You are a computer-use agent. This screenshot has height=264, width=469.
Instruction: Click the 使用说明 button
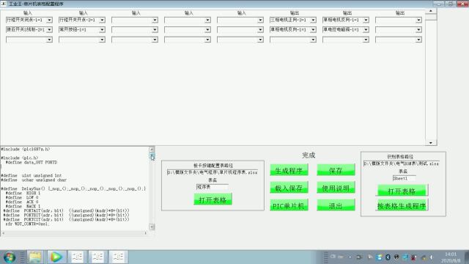pyautogui.click(x=336, y=188)
